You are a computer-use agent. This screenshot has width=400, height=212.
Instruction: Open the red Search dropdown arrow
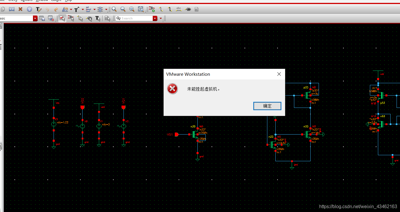155,18
